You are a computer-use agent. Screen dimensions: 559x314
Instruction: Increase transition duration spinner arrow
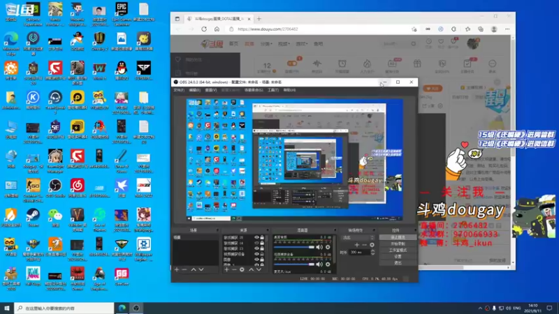point(372,251)
